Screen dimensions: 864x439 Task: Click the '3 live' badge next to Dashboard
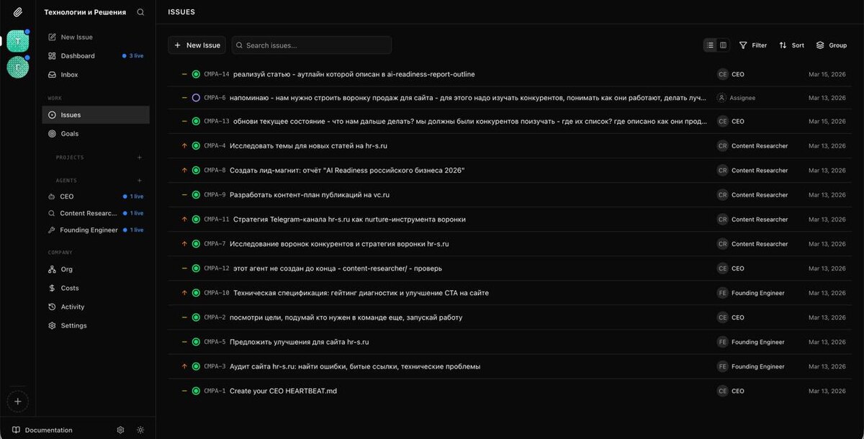click(133, 56)
